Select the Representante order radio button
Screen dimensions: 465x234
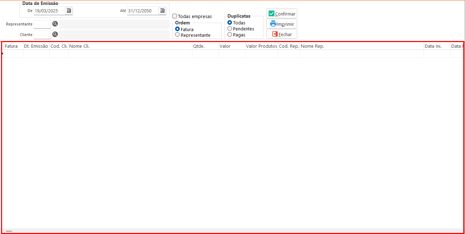[178, 35]
